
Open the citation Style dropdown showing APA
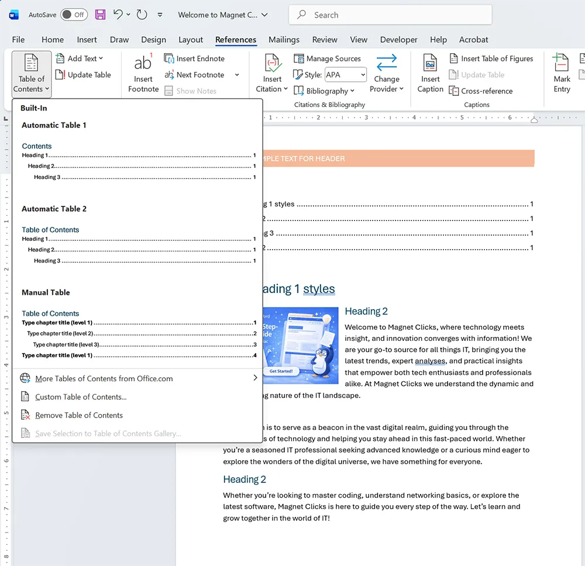point(345,74)
